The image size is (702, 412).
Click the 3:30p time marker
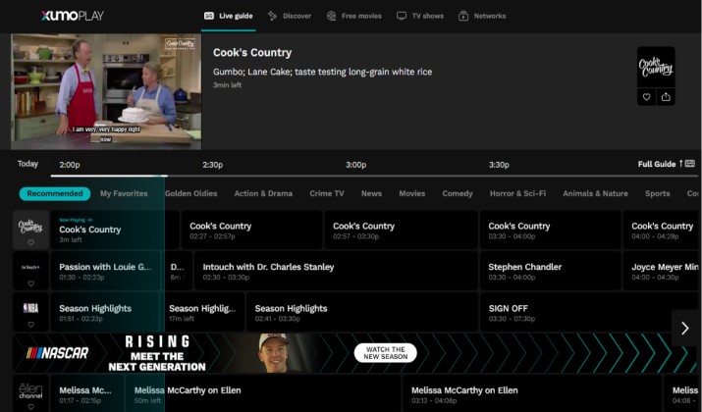[x=499, y=165]
